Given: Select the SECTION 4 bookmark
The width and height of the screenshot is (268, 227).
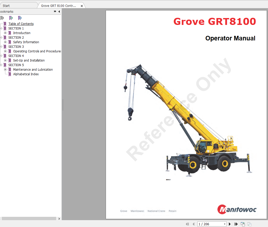Looking at the screenshot, I should [x=16, y=56].
